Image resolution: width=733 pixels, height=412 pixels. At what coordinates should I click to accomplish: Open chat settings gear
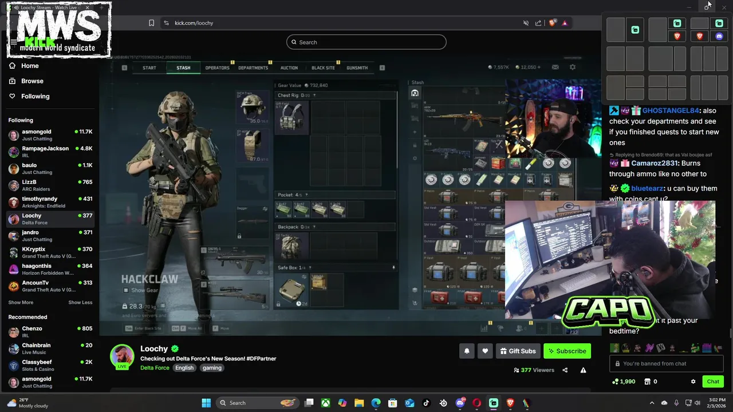pos(693,382)
